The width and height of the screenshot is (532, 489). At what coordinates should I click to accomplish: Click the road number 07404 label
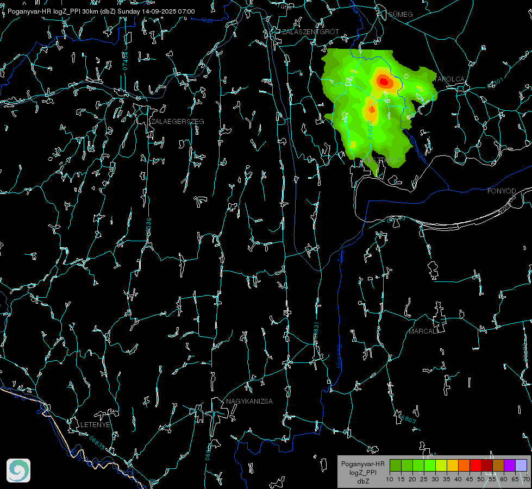(x=126, y=61)
